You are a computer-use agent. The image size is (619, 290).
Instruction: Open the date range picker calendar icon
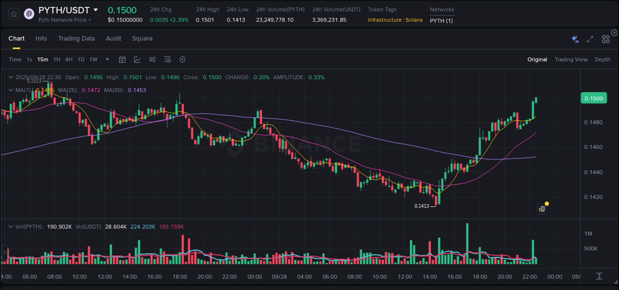(x=122, y=59)
